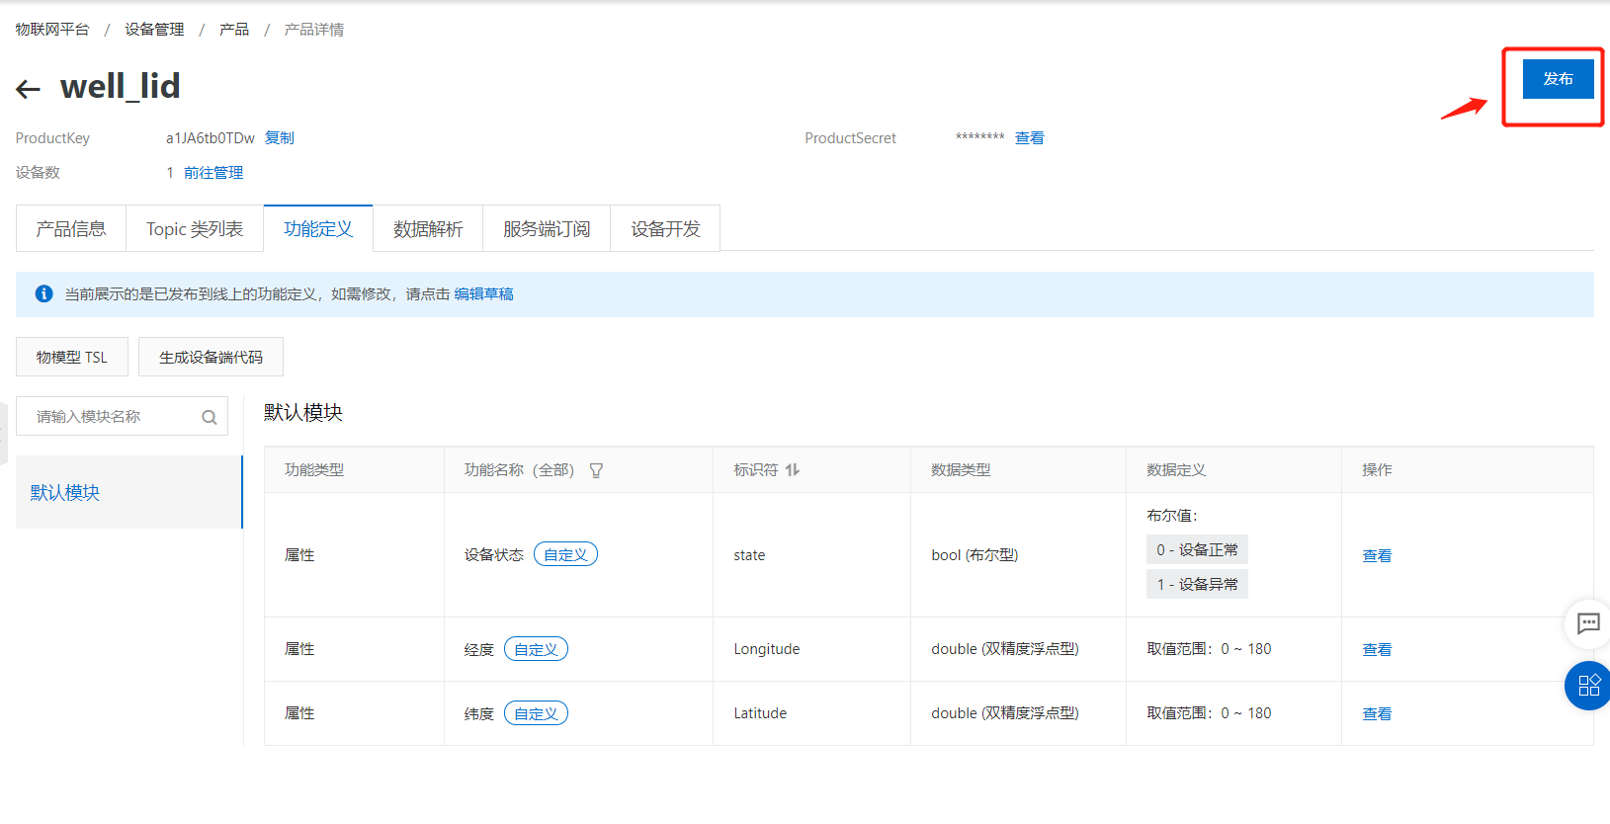Image resolution: width=1610 pixels, height=824 pixels.
Task: Go to the 设备开发 tab
Action: click(x=665, y=229)
